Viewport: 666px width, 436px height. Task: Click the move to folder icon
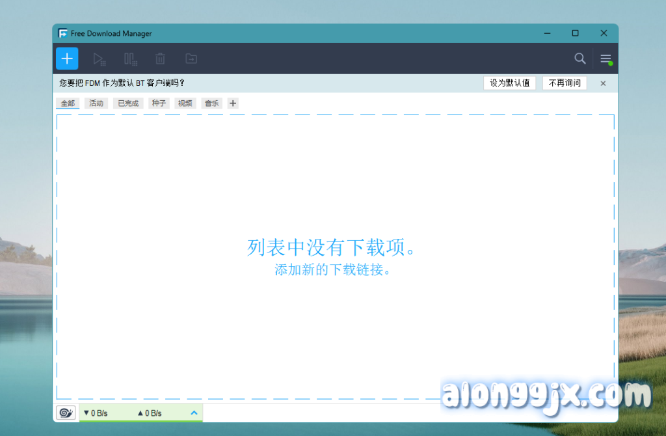point(191,59)
